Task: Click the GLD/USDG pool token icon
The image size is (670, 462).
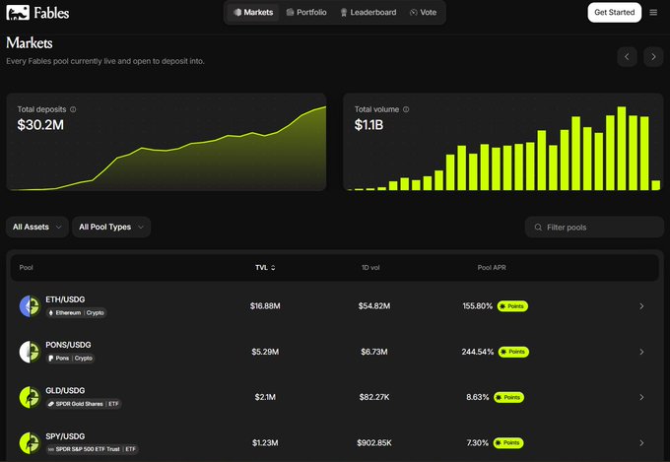Action: coord(30,397)
